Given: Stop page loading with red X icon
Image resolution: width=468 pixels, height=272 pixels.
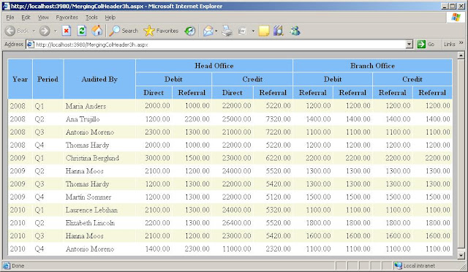Looking at the screenshot, I should (67, 31).
